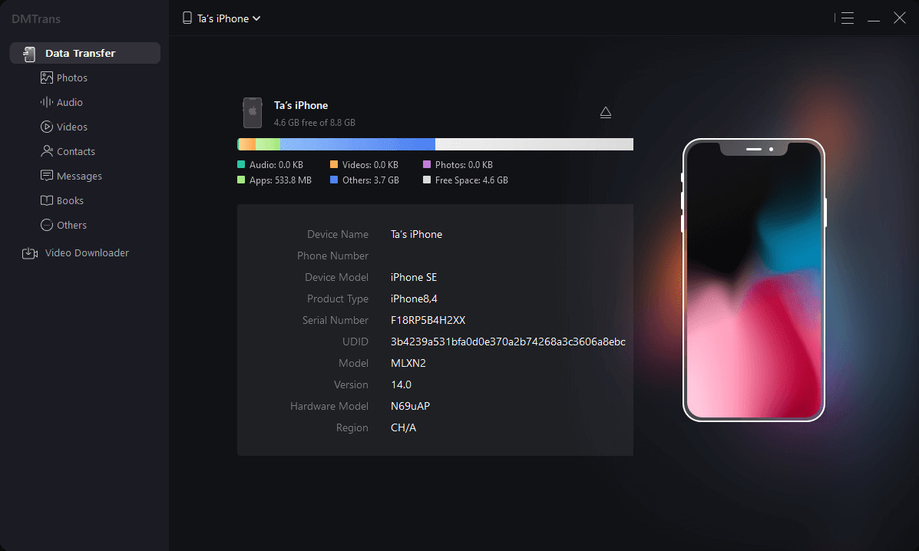
Task: Click the Free Space white legend swatch
Action: point(427,180)
